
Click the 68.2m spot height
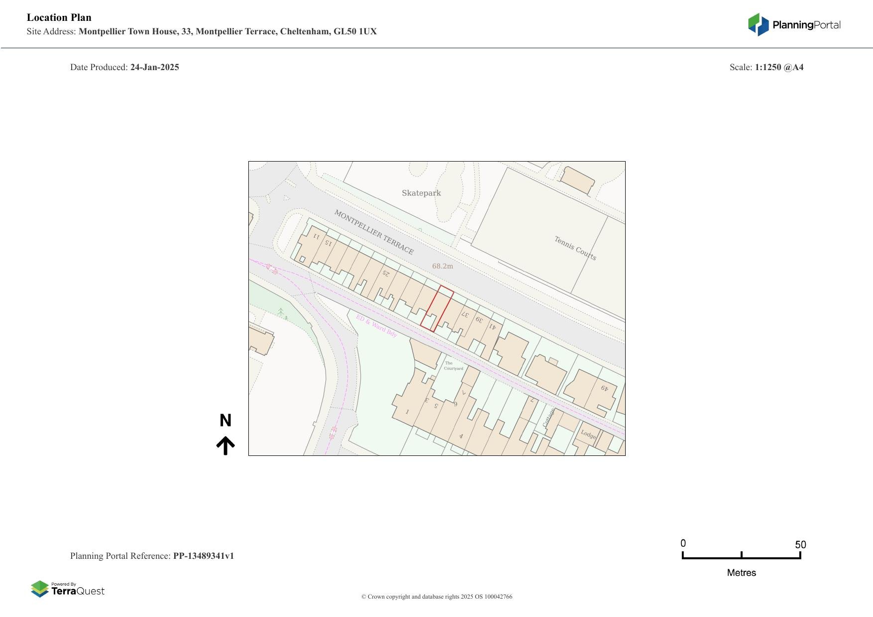pyautogui.click(x=442, y=266)
